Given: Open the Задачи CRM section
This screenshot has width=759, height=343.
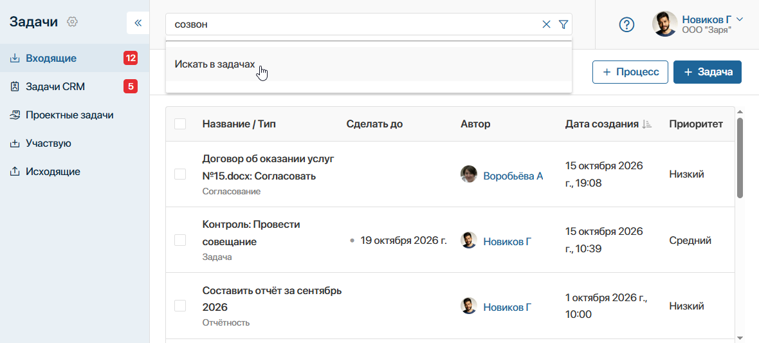Looking at the screenshot, I should [75, 87].
